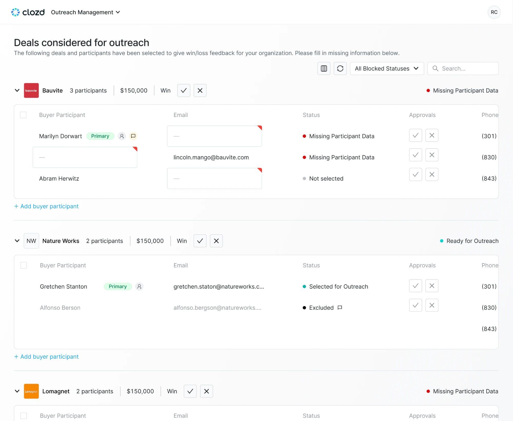Click person icon beside Gretchen Stanton
Image resolution: width=513 pixels, height=421 pixels.
139,286
